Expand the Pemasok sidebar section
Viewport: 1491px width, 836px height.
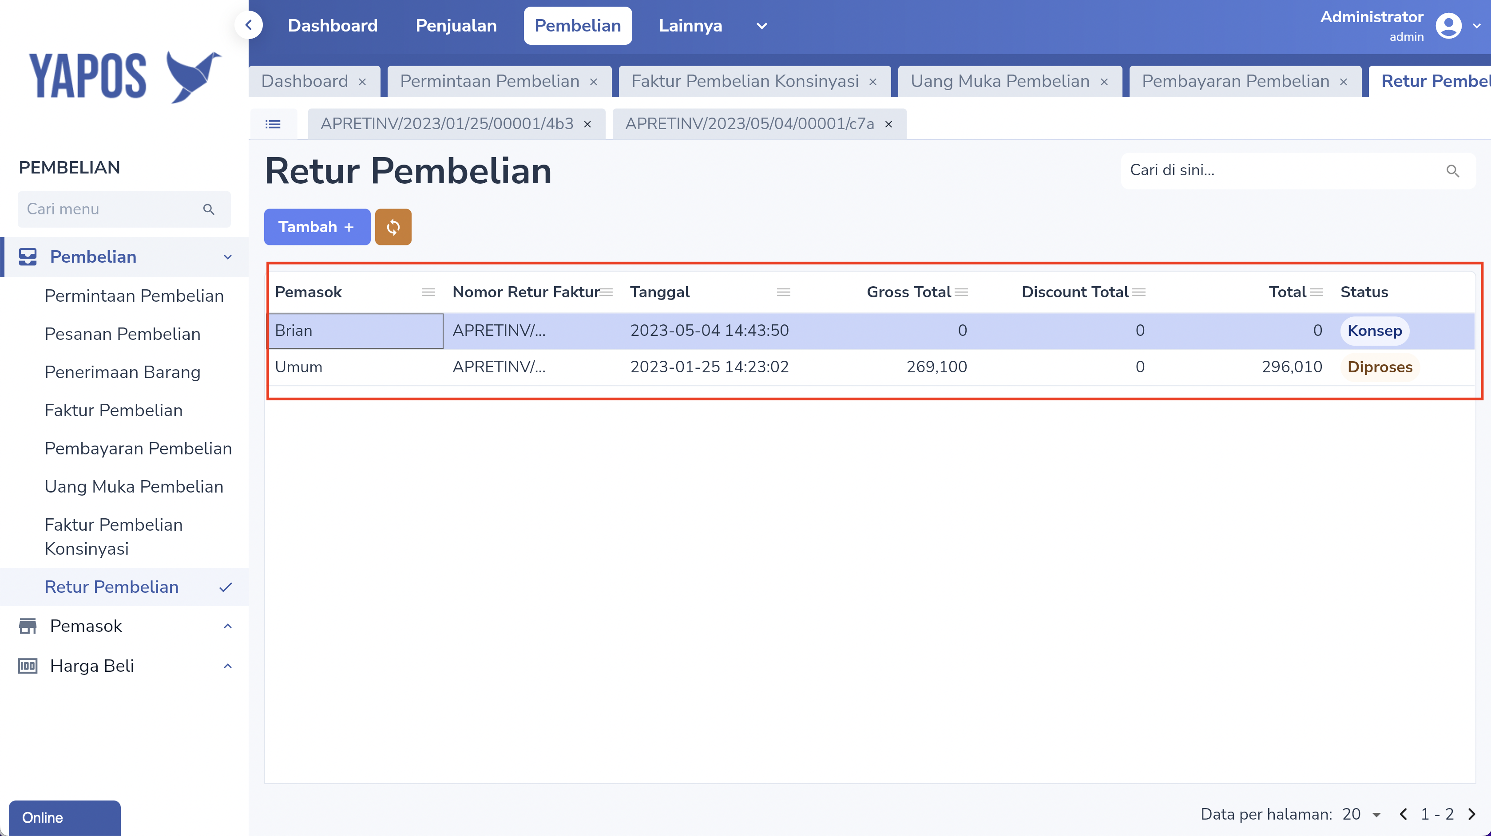(x=228, y=626)
